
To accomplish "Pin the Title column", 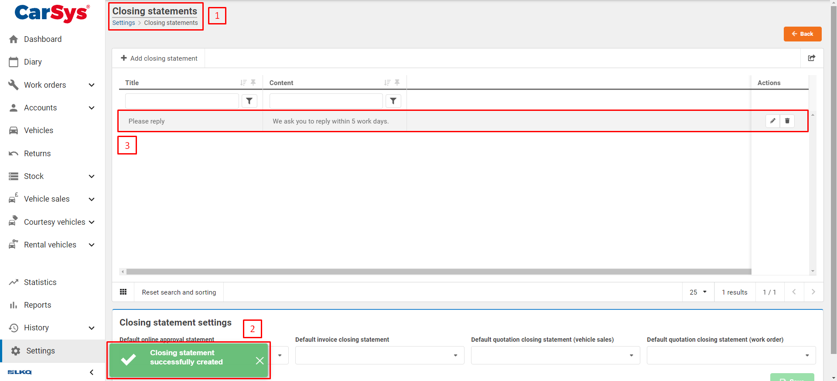I will tap(253, 82).
